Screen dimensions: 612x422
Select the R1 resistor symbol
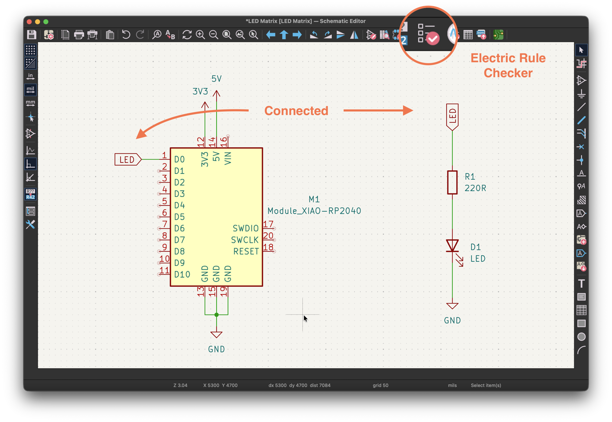coord(452,182)
